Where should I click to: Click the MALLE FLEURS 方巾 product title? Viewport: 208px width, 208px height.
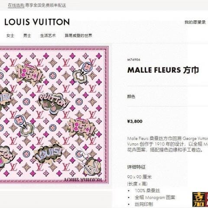coord(163,70)
